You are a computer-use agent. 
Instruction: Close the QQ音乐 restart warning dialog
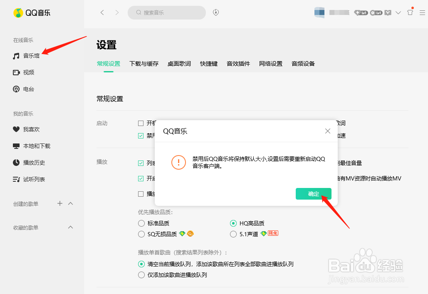[x=327, y=131]
